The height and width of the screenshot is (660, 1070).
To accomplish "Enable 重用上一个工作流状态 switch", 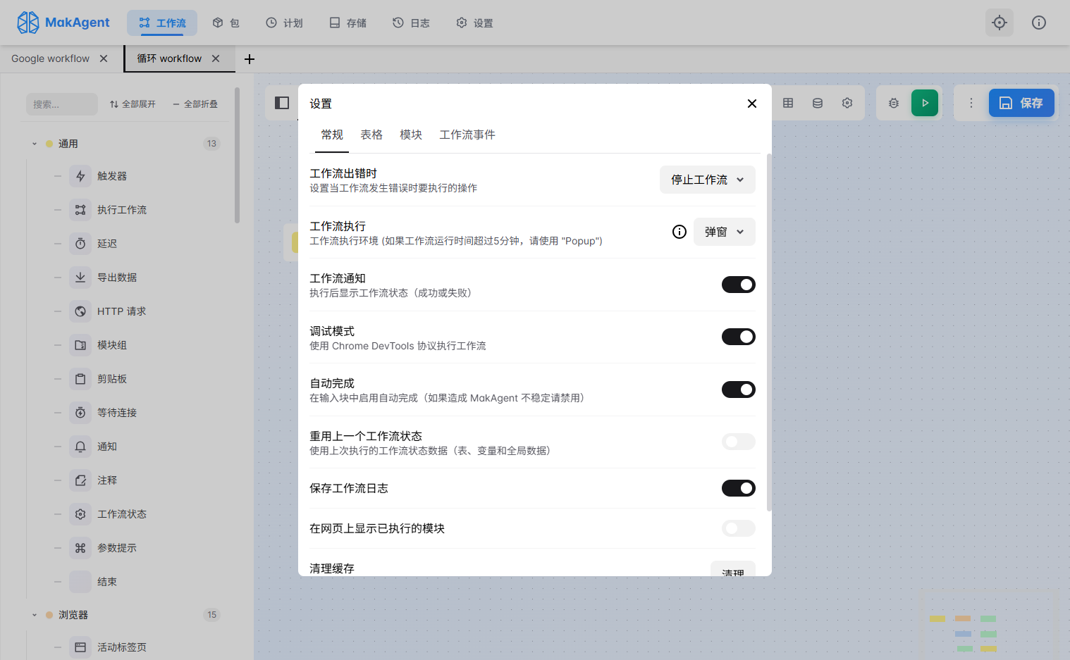I will pos(738,442).
